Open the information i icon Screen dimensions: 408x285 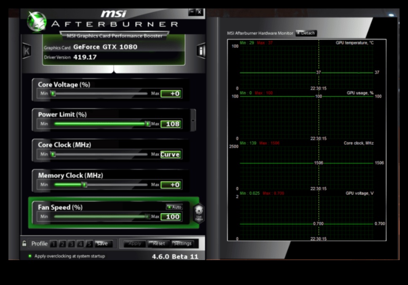pyautogui.click(x=201, y=51)
